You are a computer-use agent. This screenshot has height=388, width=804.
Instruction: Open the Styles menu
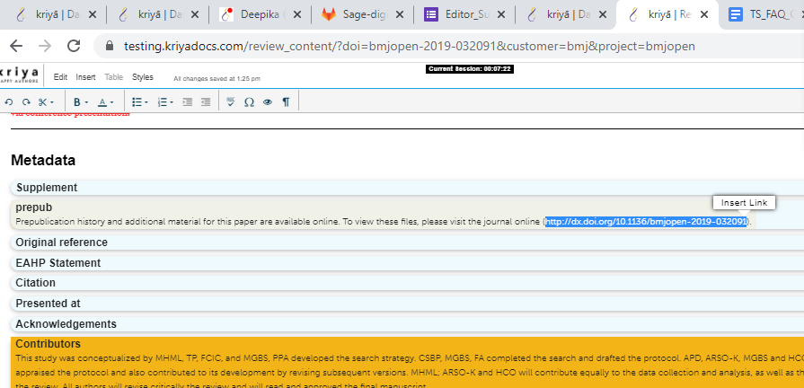pos(143,77)
